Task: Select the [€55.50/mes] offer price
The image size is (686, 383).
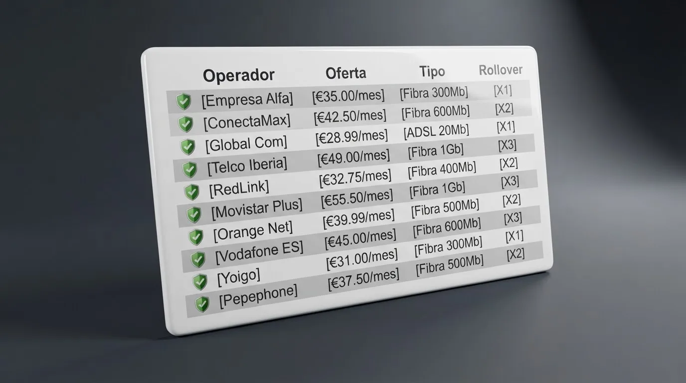Action: (357, 197)
